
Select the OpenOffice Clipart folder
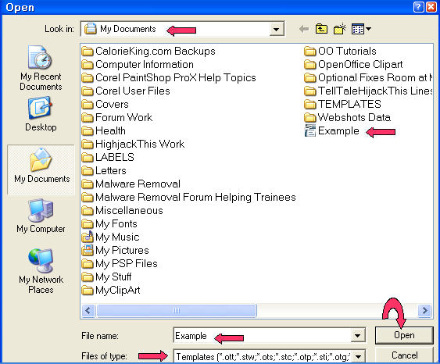tap(353, 65)
